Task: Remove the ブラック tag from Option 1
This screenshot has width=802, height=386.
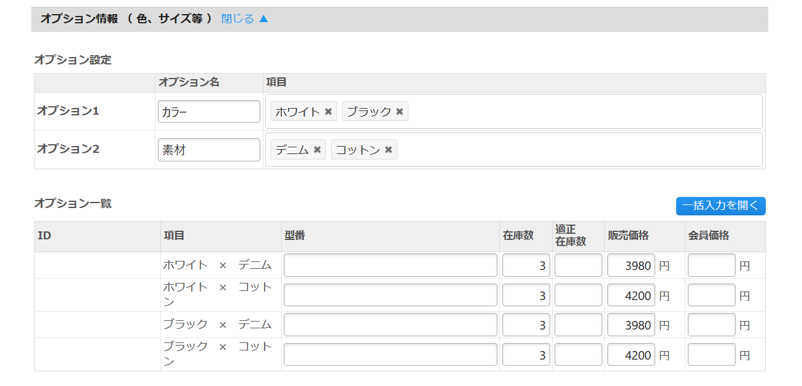Action: 399,112
